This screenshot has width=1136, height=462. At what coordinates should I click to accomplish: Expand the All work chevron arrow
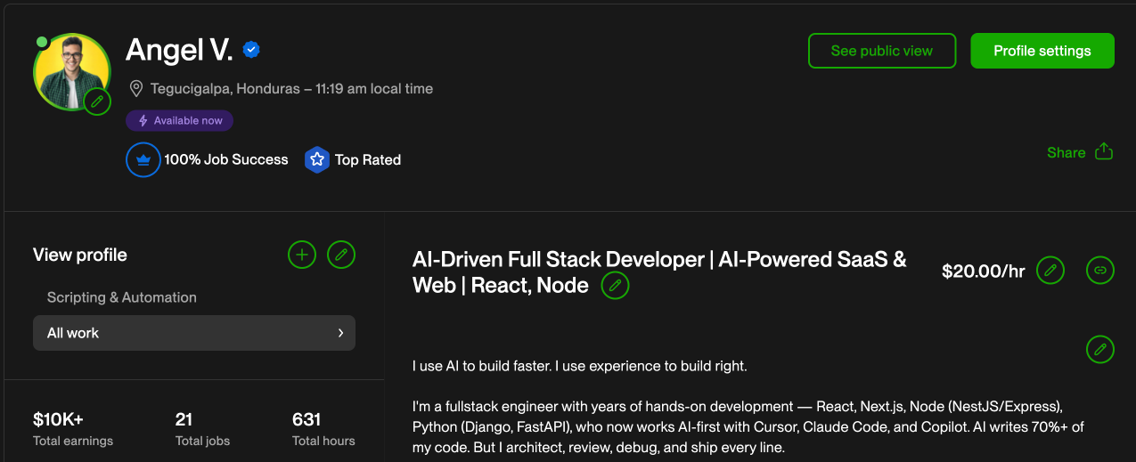coord(340,333)
